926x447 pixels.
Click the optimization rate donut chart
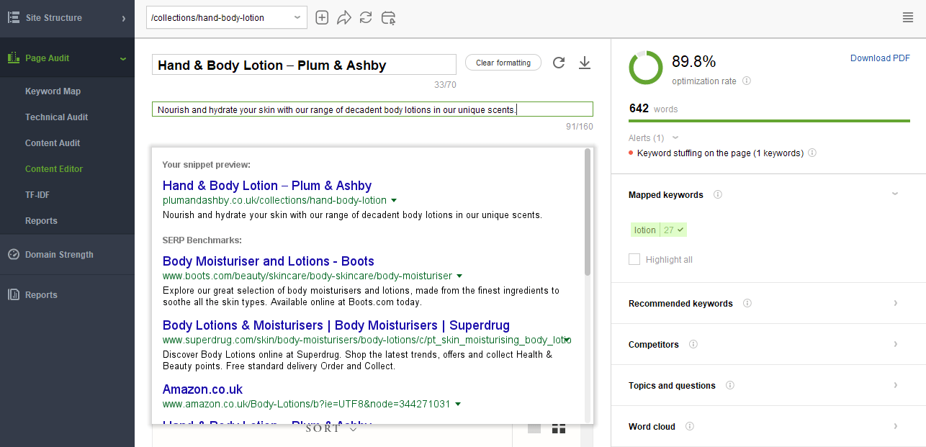click(646, 68)
